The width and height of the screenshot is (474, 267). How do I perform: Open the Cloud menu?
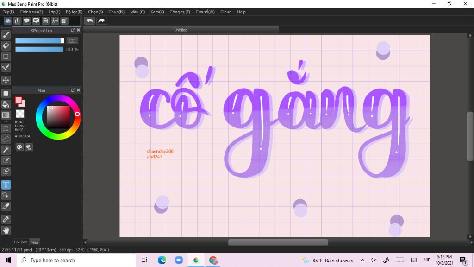pos(226,12)
